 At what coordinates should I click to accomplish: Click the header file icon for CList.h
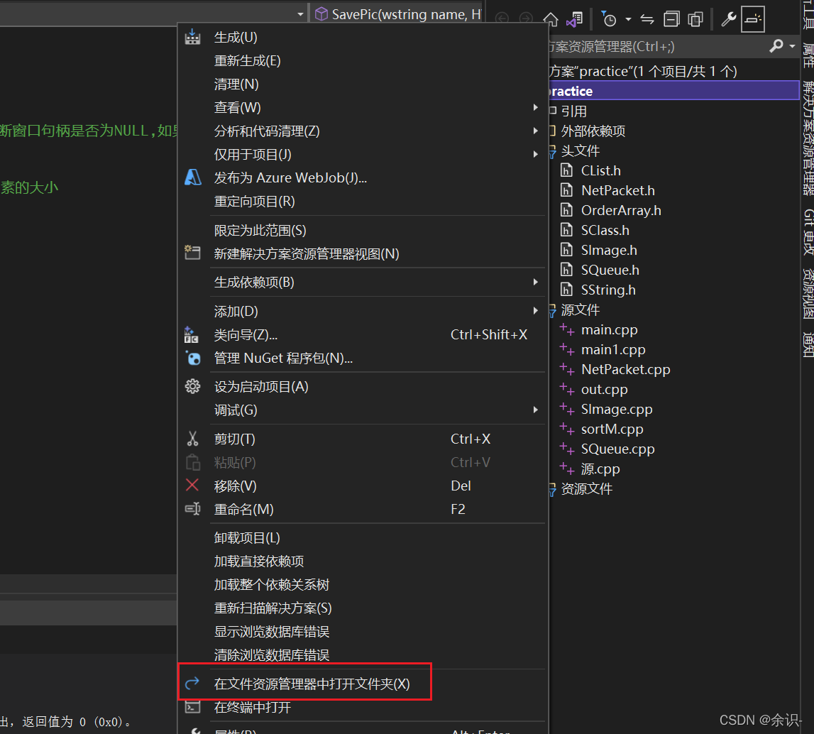click(566, 170)
